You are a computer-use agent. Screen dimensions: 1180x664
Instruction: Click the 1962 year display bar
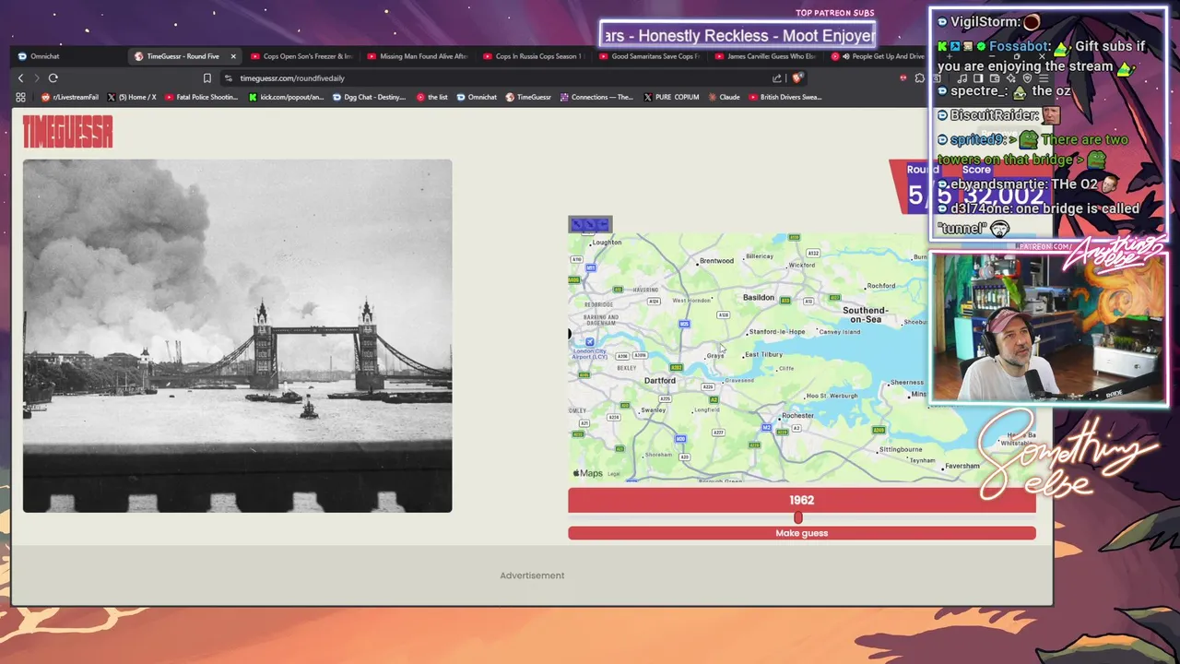pyautogui.click(x=802, y=500)
